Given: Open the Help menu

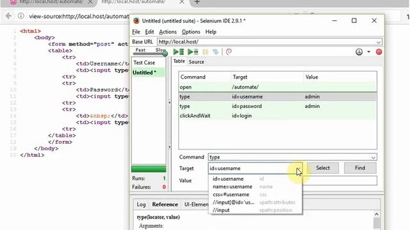Looking at the screenshot, I should point(211,32).
